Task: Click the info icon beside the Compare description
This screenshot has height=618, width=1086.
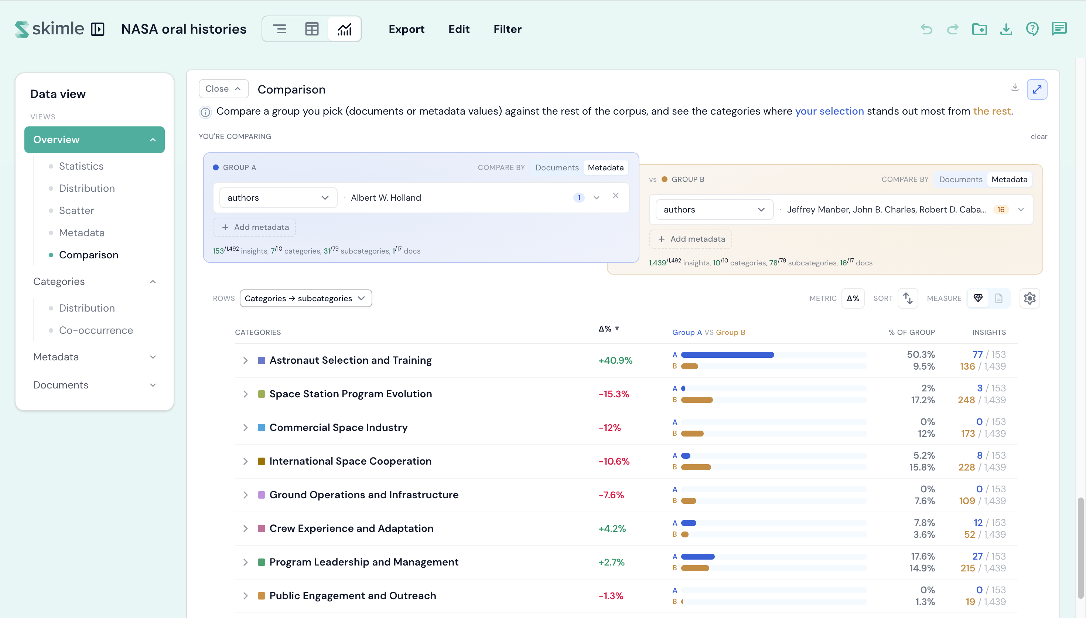Action: click(205, 112)
